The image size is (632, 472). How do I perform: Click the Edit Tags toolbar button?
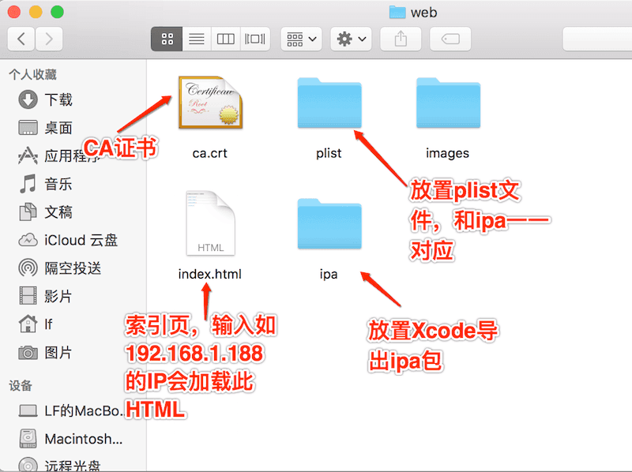[x=450, y=39]
